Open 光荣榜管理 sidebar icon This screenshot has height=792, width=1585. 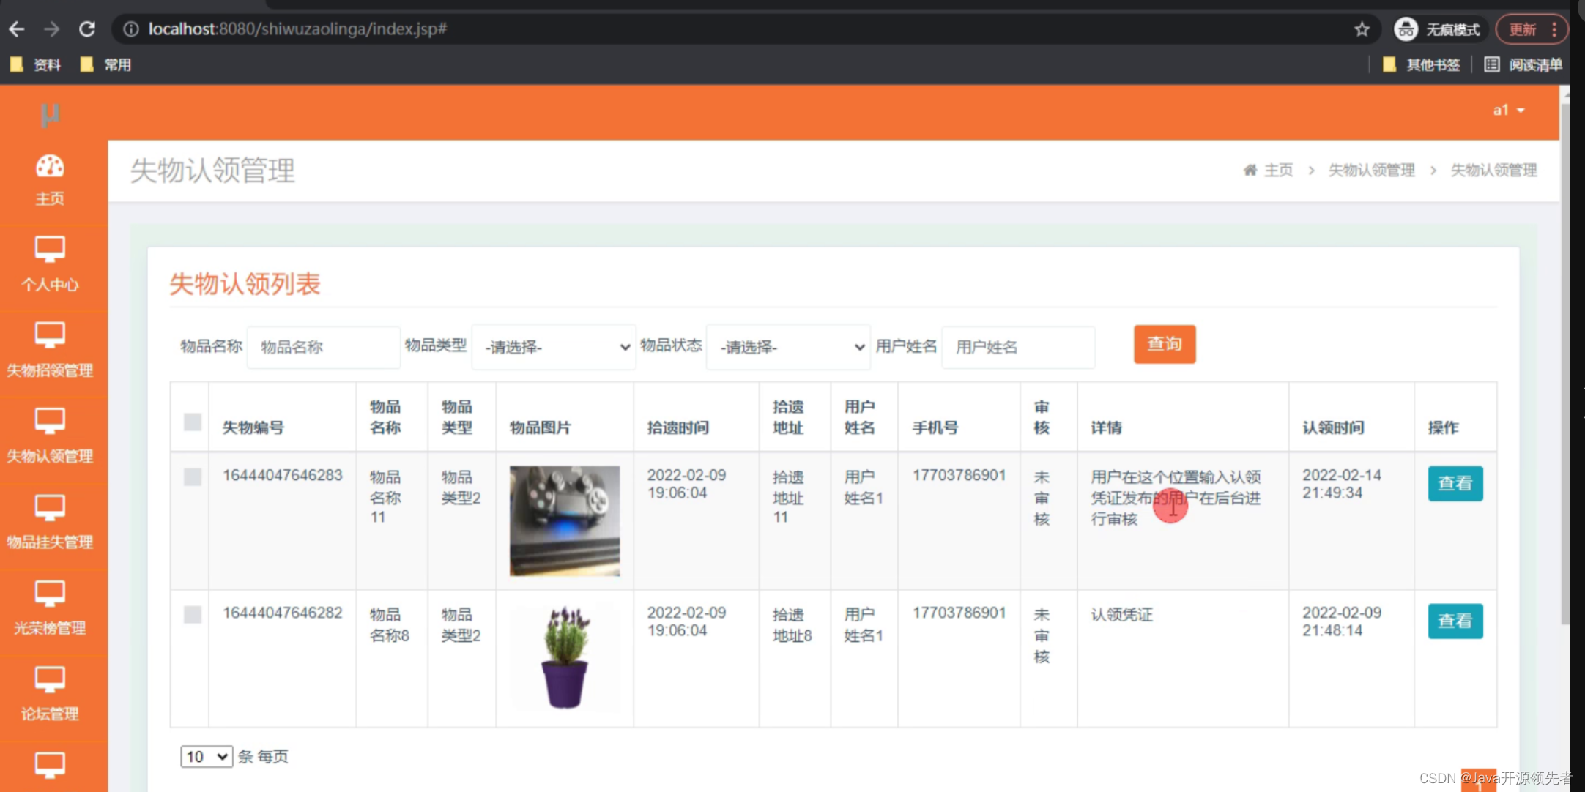click(50, 593)
